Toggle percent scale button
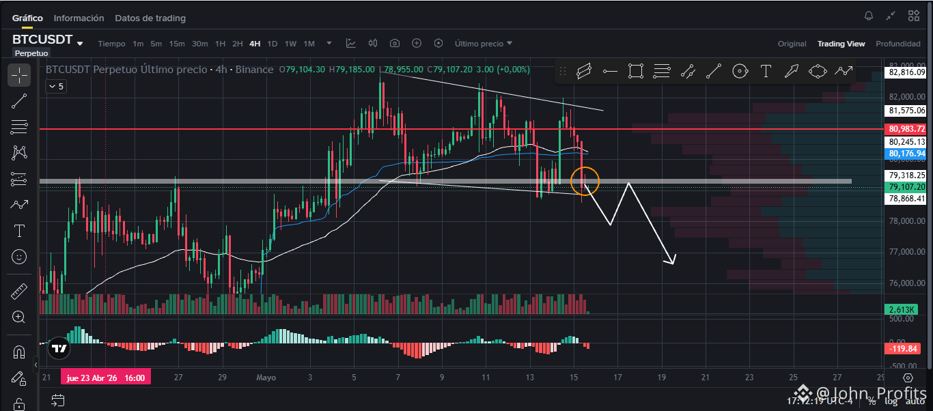933x411 pixels. (872, 401)
